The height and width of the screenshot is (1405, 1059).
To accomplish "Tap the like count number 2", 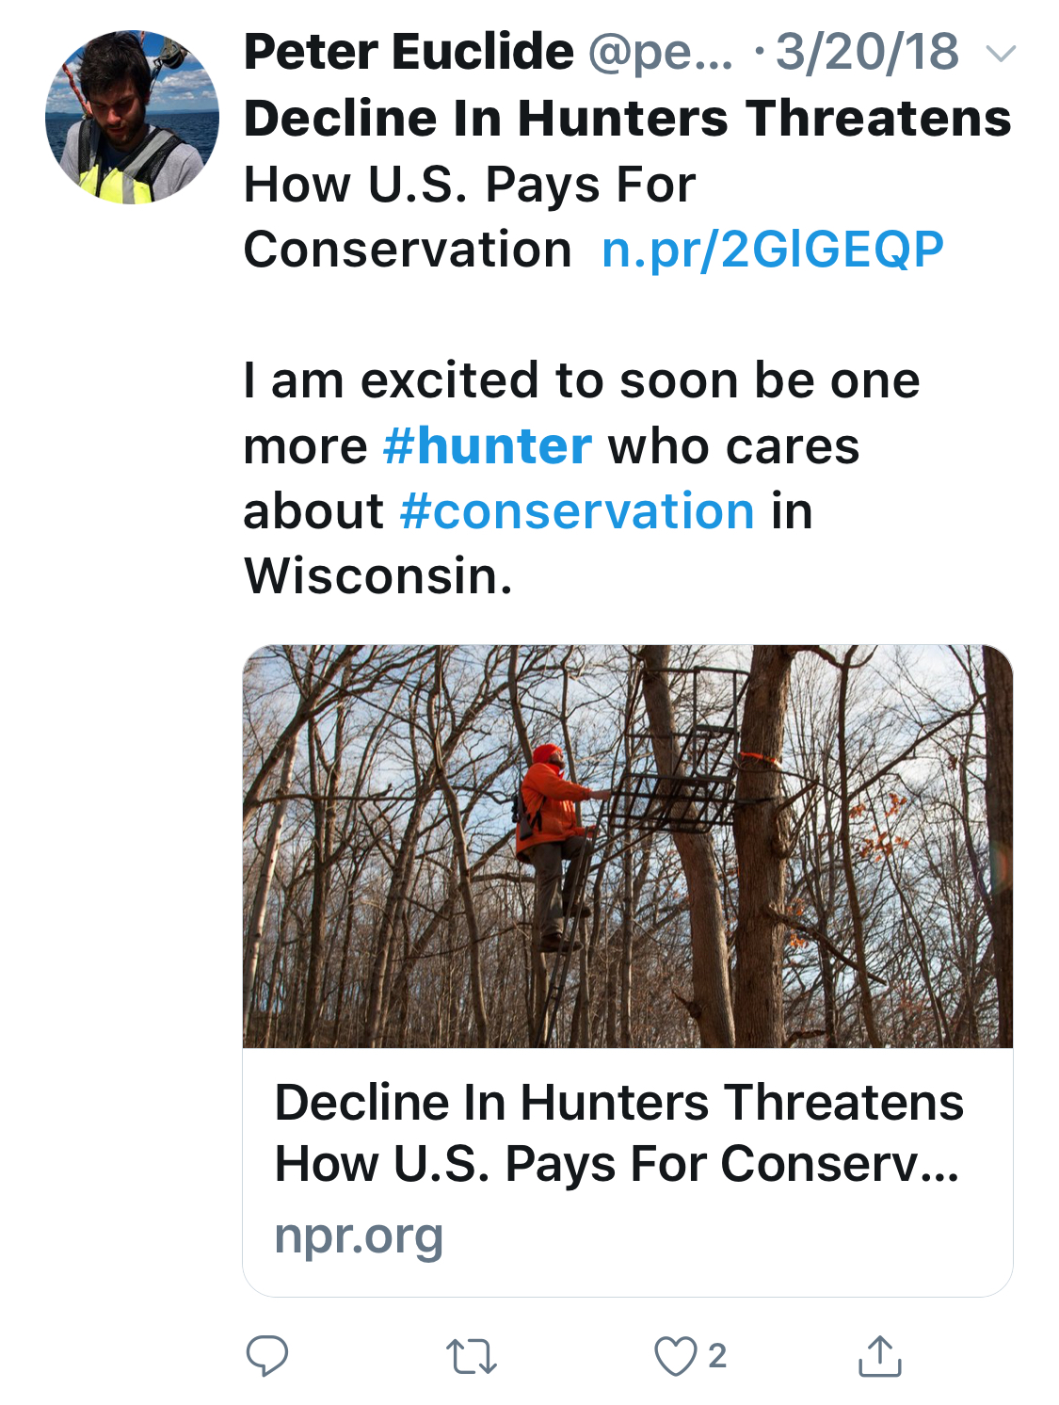I will coord(717,1356).
